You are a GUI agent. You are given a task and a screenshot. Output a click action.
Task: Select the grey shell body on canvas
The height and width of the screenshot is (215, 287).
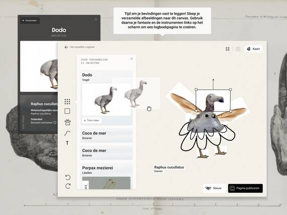(x=207, y=125)
